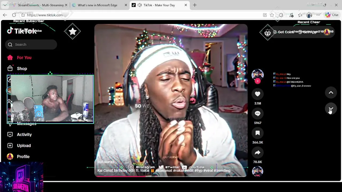The image size is (342, 192).
Task: Open the Edge profile avatar
Action: tap(309, 15)
